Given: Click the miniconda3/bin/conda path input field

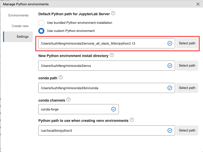Looking at the screenshot, I should [103, 88].
